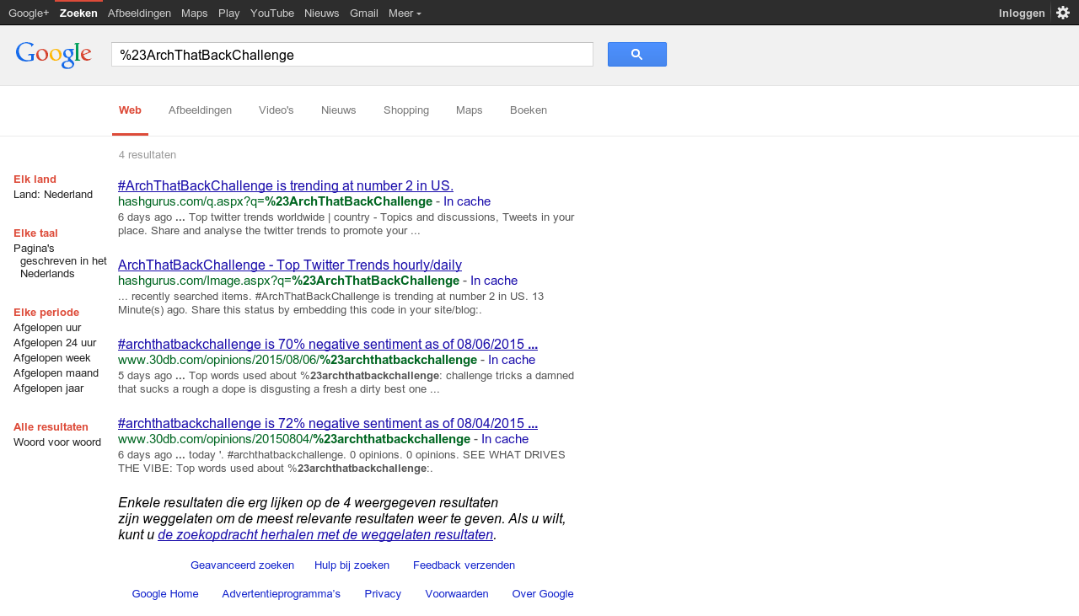Open result '#ArchThatBackChallenge is trending at number 2'
1079x616 pixels.
(286, 186)
